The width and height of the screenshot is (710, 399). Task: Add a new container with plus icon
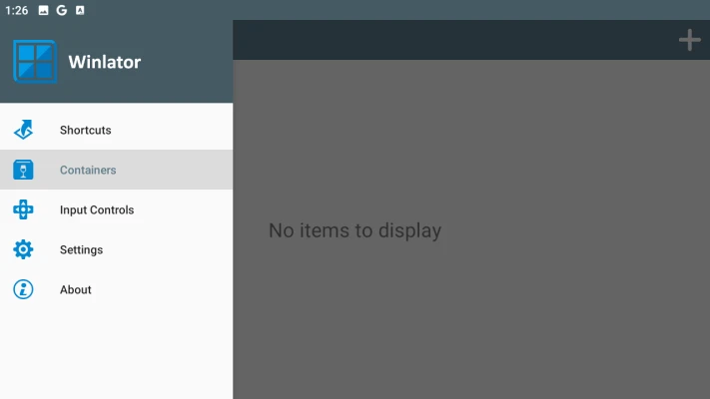[690, 40]
